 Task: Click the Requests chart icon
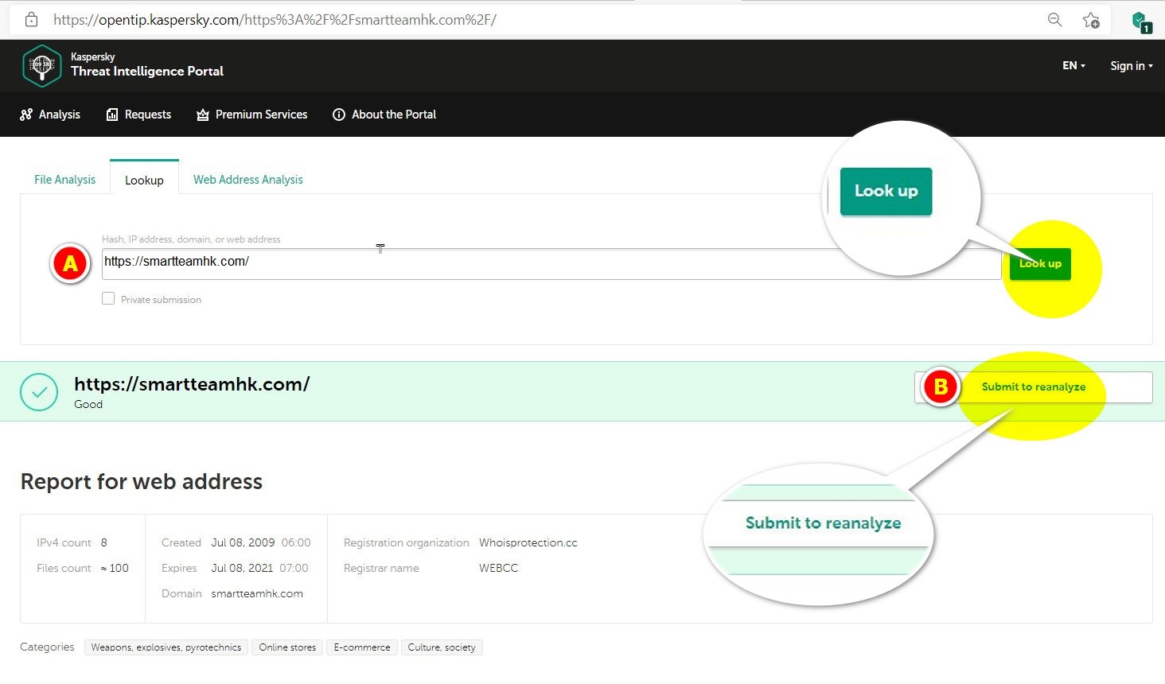coord(112,115)
